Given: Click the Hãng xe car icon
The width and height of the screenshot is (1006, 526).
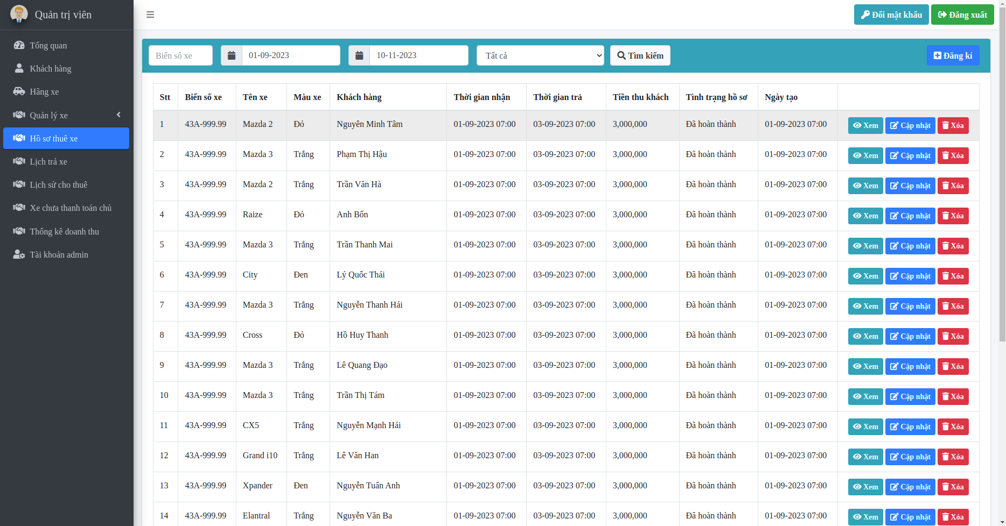Looking at the screenshot, I should [x=19, y=91].
